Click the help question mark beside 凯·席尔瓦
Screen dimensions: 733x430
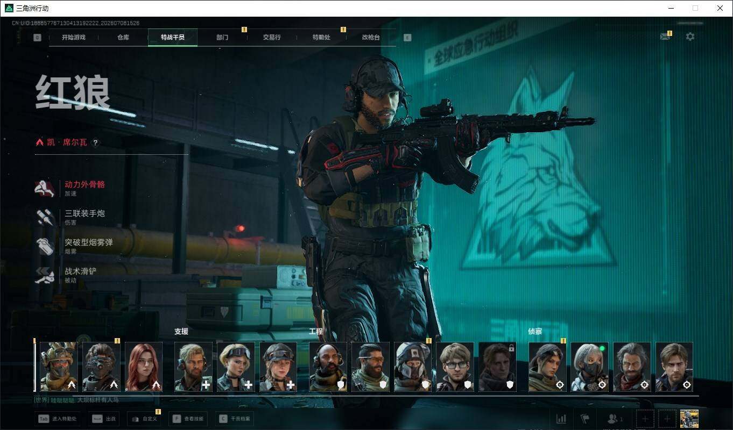pos(96,143)
